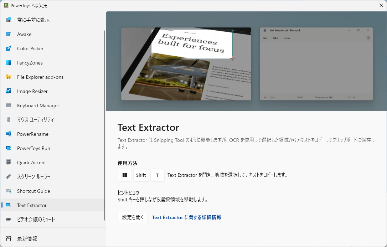The image size is (387, 247).
Task: Click the Notepad preview image
Action: click(316, 64)
